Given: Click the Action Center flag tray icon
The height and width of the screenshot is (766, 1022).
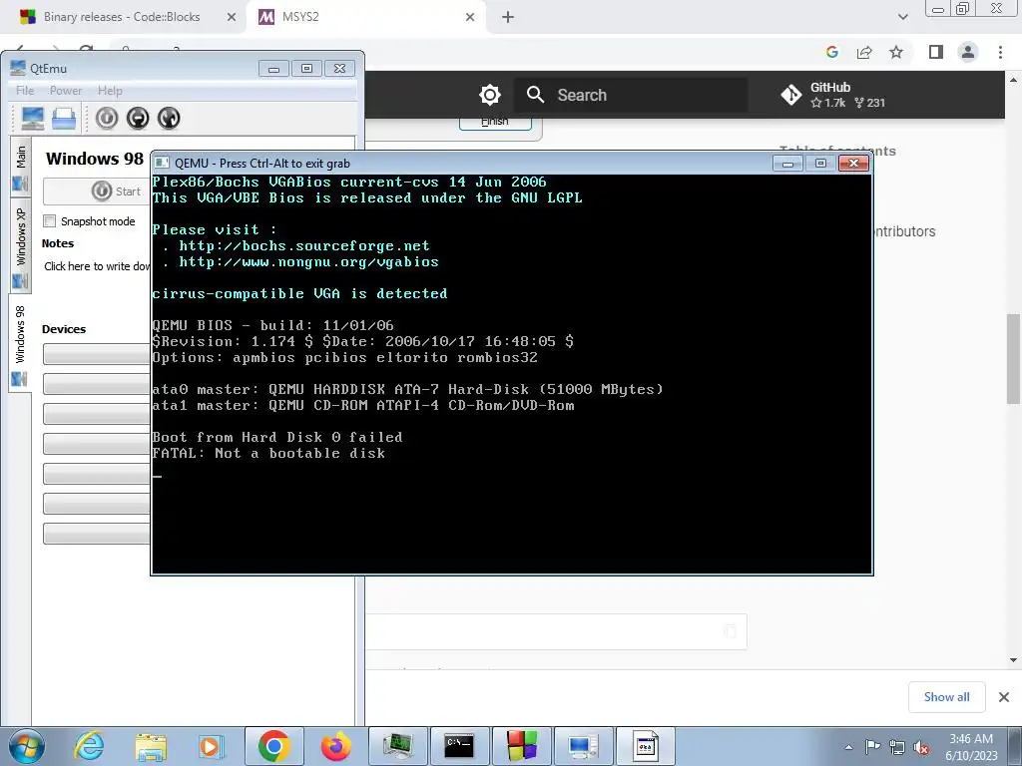Looking at the screenshot, I should click(872, 746).
